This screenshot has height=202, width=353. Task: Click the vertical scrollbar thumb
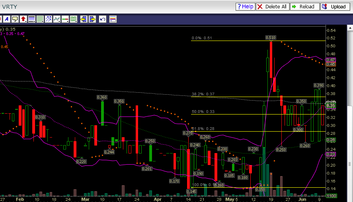click(350, 153)
